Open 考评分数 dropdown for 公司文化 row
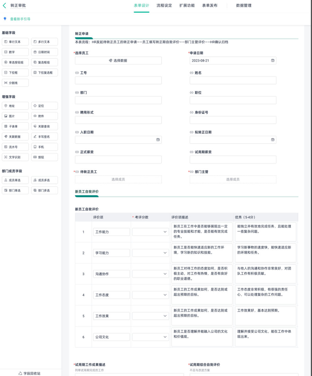Viewport: 312px width, 376px height. pyautogui.click(x=150, y=337)
